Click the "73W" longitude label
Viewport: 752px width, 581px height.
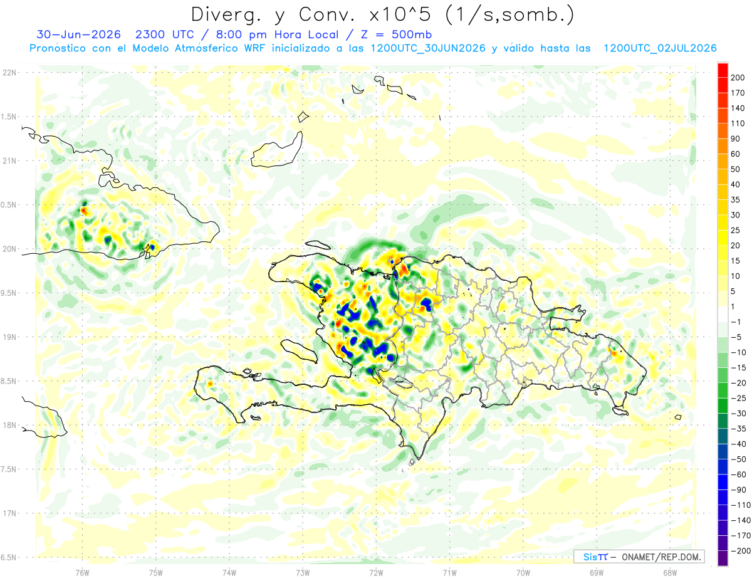click(303, 572)
